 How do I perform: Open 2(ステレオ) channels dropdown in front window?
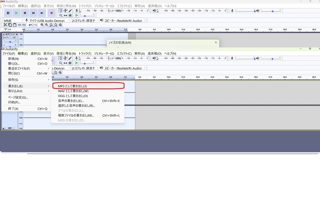(85, 68)
